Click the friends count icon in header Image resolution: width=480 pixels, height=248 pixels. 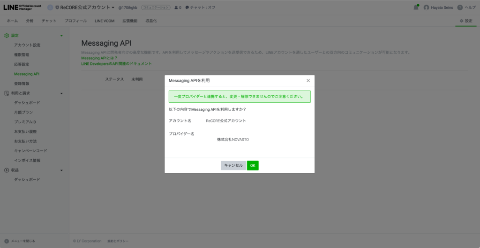176,7
